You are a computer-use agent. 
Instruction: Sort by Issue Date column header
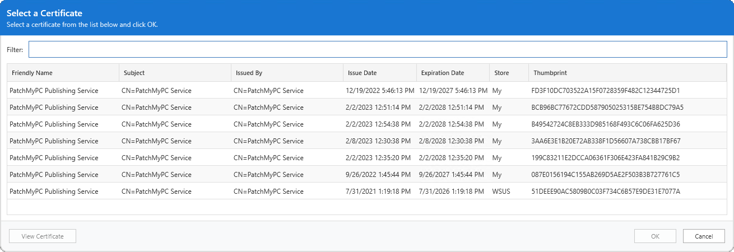tap(380, 73)
